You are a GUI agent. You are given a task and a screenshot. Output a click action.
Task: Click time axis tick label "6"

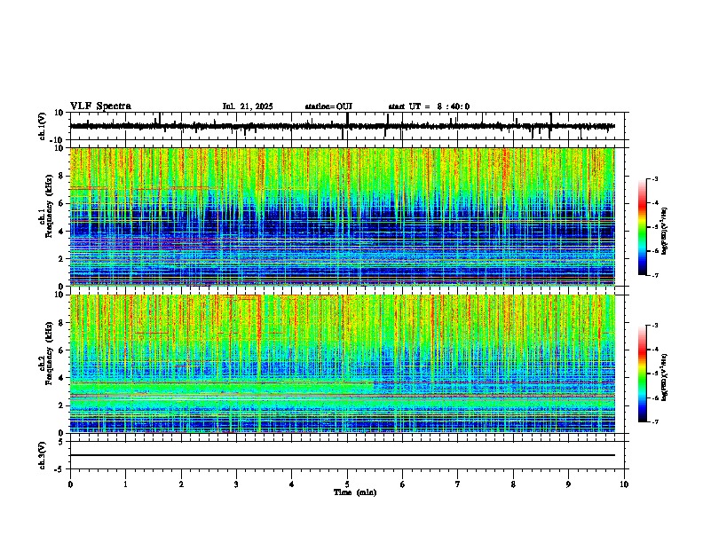[x=403, y=484]
